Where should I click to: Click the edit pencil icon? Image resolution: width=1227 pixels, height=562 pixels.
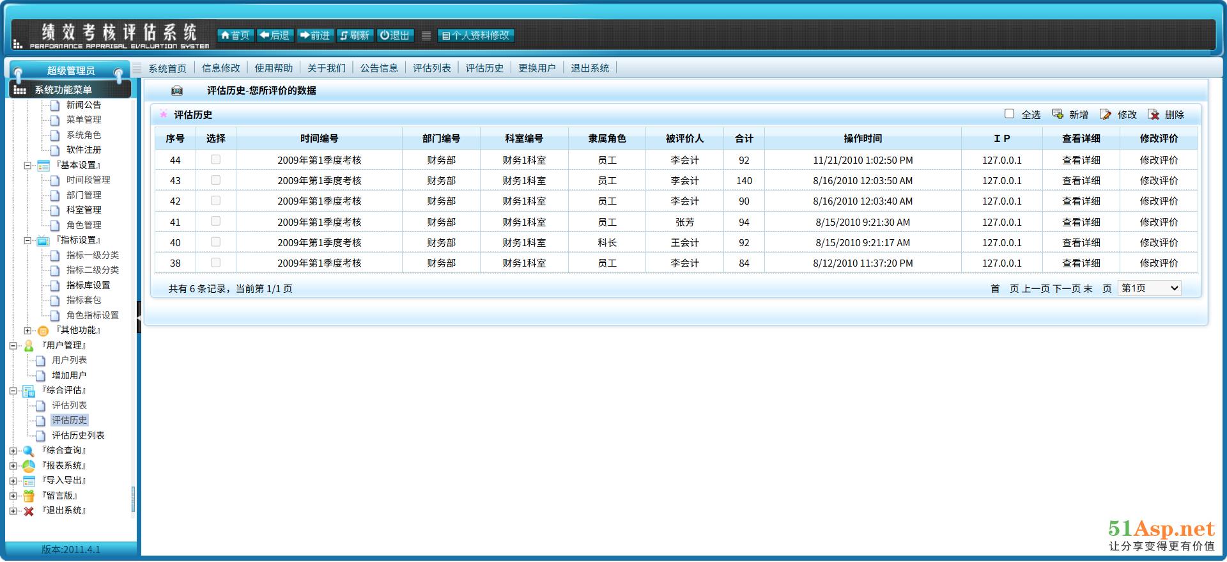1106,114
